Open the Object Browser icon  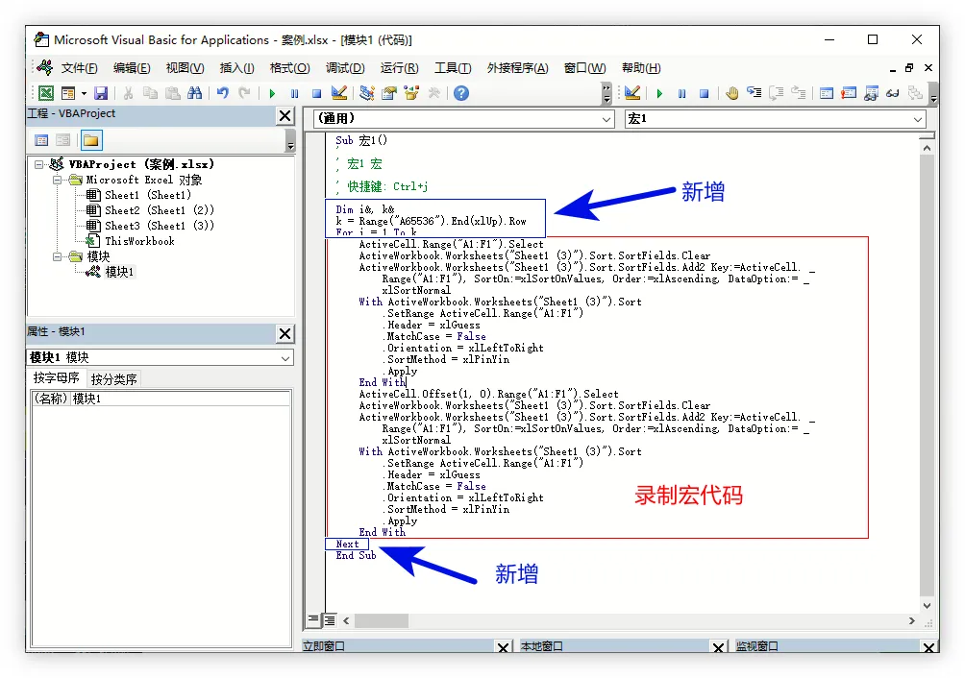pyautogui.click(x=411, y=93)
